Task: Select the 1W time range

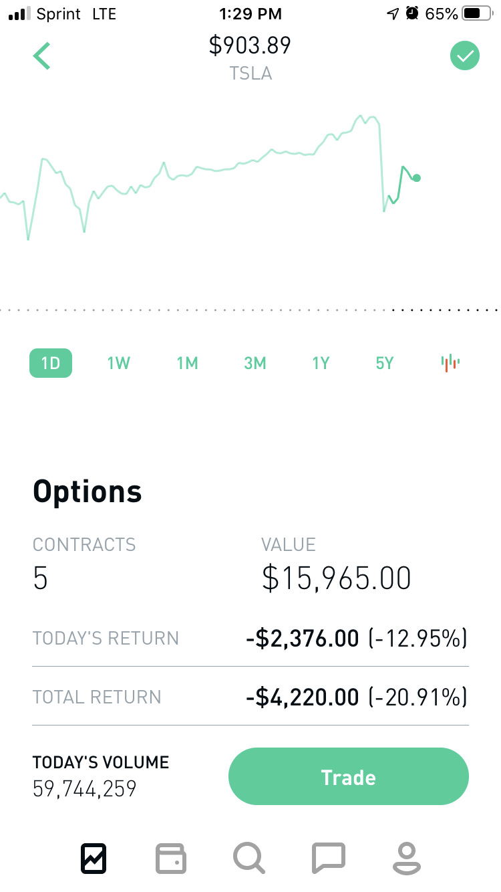Action: 119,363
